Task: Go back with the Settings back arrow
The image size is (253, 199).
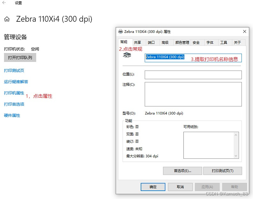Action: 4,3
